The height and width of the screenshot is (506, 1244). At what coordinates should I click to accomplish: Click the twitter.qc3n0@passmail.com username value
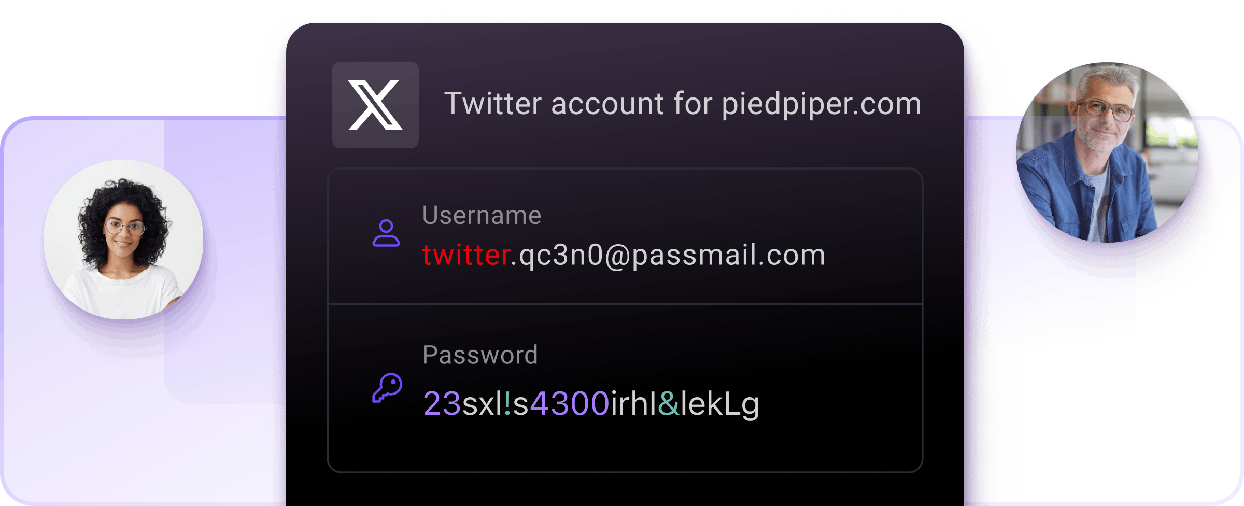(x=624, y=255)
